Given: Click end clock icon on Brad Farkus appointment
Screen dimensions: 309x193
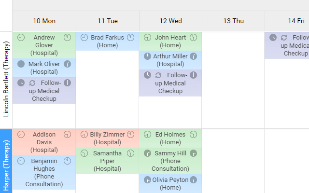Looking at the screenshot, I should [130, 37].
